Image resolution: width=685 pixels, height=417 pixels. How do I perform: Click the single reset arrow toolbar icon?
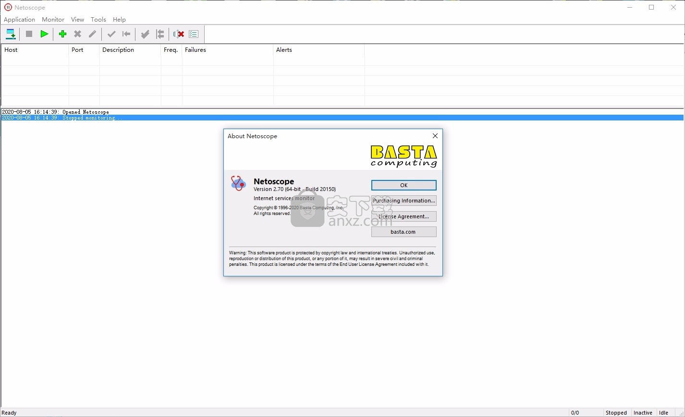point(126,34)
